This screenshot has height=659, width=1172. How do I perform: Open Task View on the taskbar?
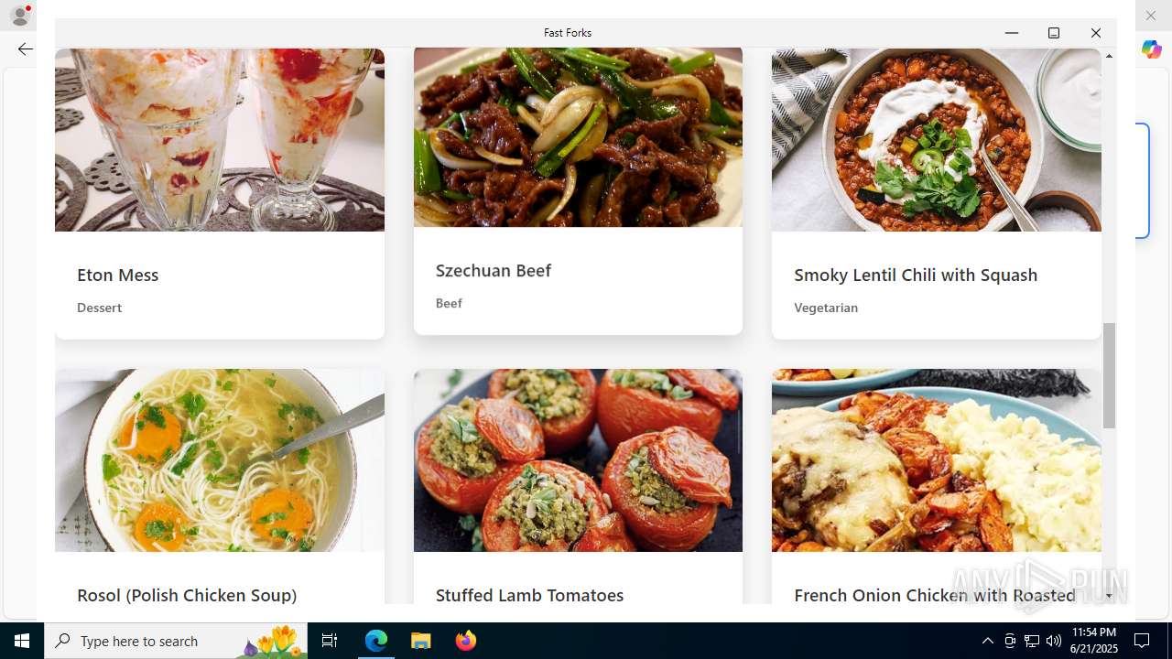pyautogui.click(x=330, y=641)
